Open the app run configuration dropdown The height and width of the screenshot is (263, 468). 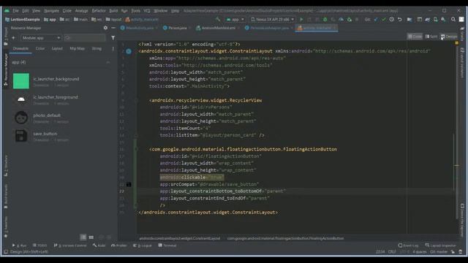[x=235, y=20]
